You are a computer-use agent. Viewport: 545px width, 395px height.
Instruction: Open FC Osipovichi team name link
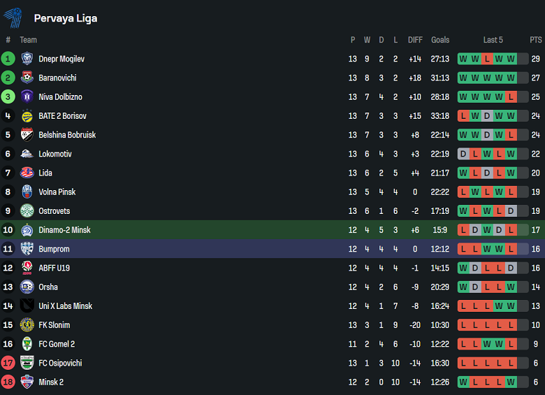60,363
